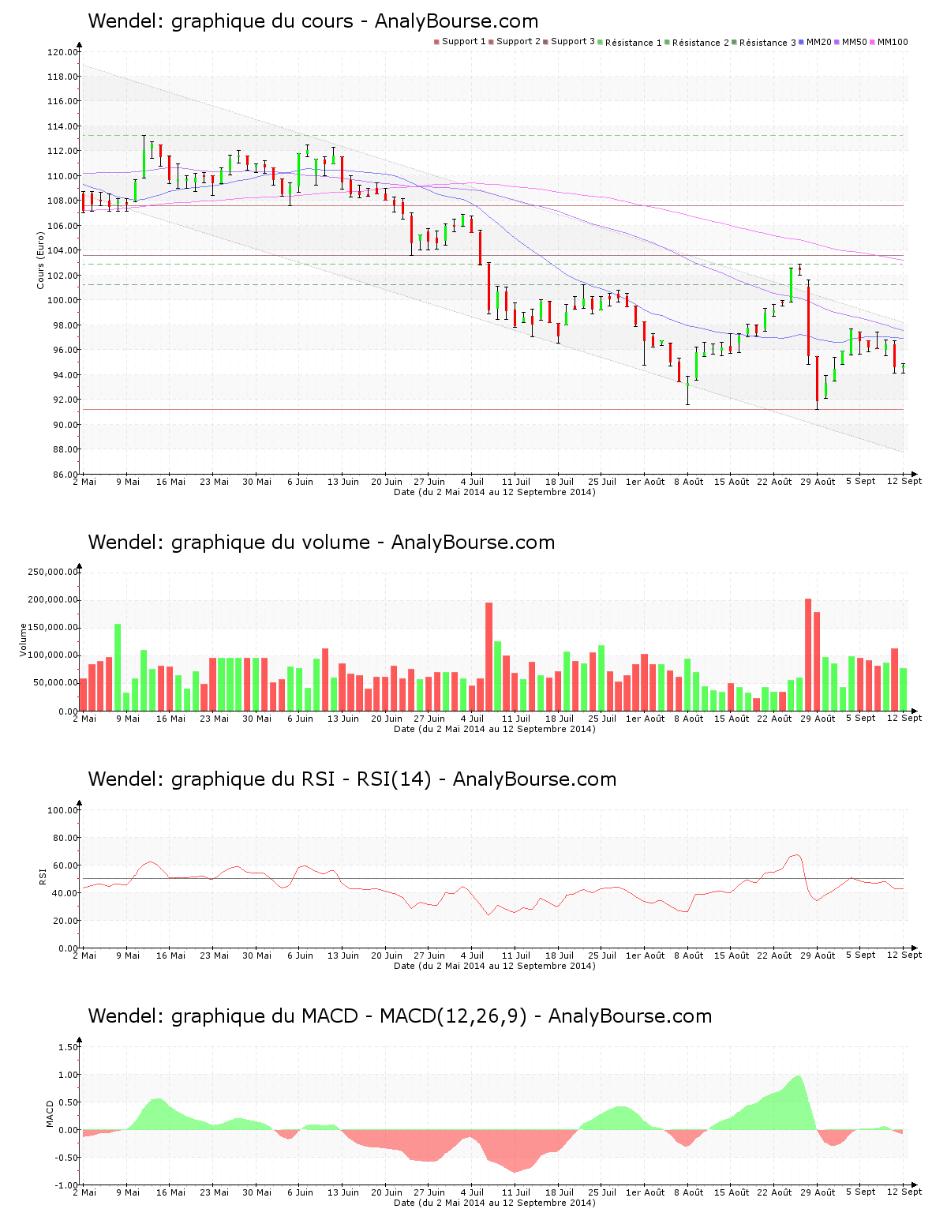
Task: Click the '250,000.00' volume axis value
Action: click(x=53, y=572)
